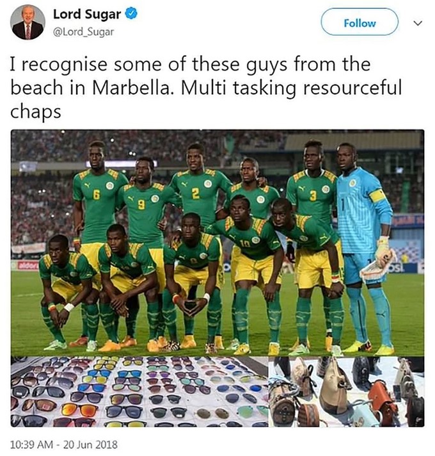Viewport: 435px width, 456px height.
Task: Expand the tweet options chevron
Action: coord(418,23)
